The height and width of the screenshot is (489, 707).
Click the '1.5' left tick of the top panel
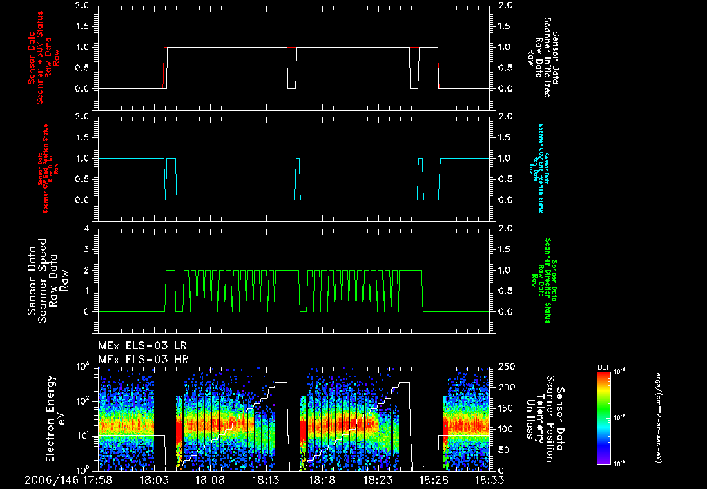pos(82,26)
